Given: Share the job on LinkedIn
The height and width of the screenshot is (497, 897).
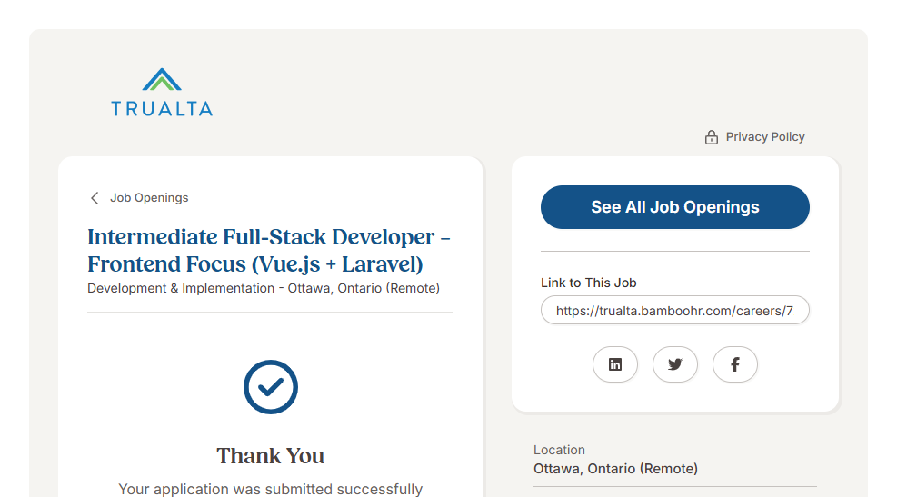Looking at the screenshot, I should (615, 364).
